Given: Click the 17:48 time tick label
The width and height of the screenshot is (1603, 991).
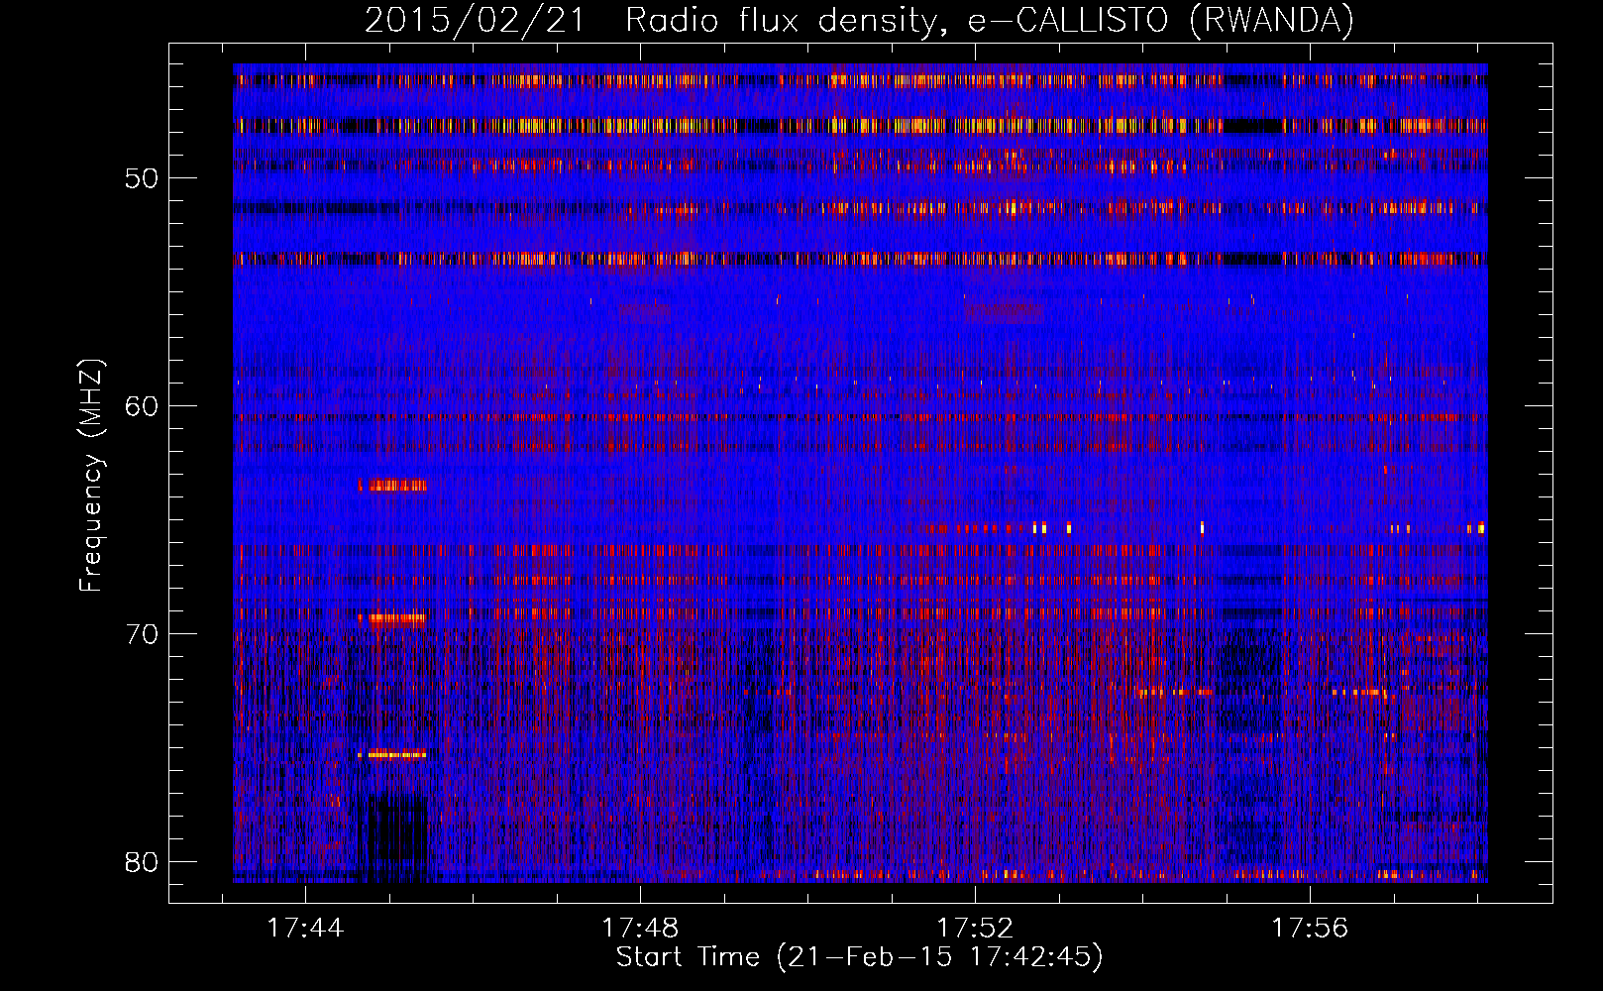Looking at the screenshot, I should click(640, 929).
